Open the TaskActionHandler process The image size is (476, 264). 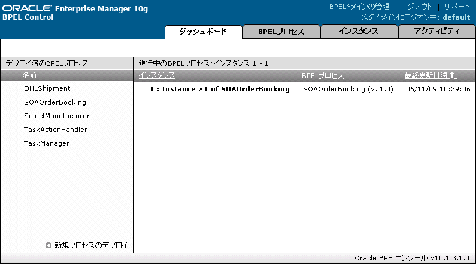pyautogui.click(x=56, y=130)
